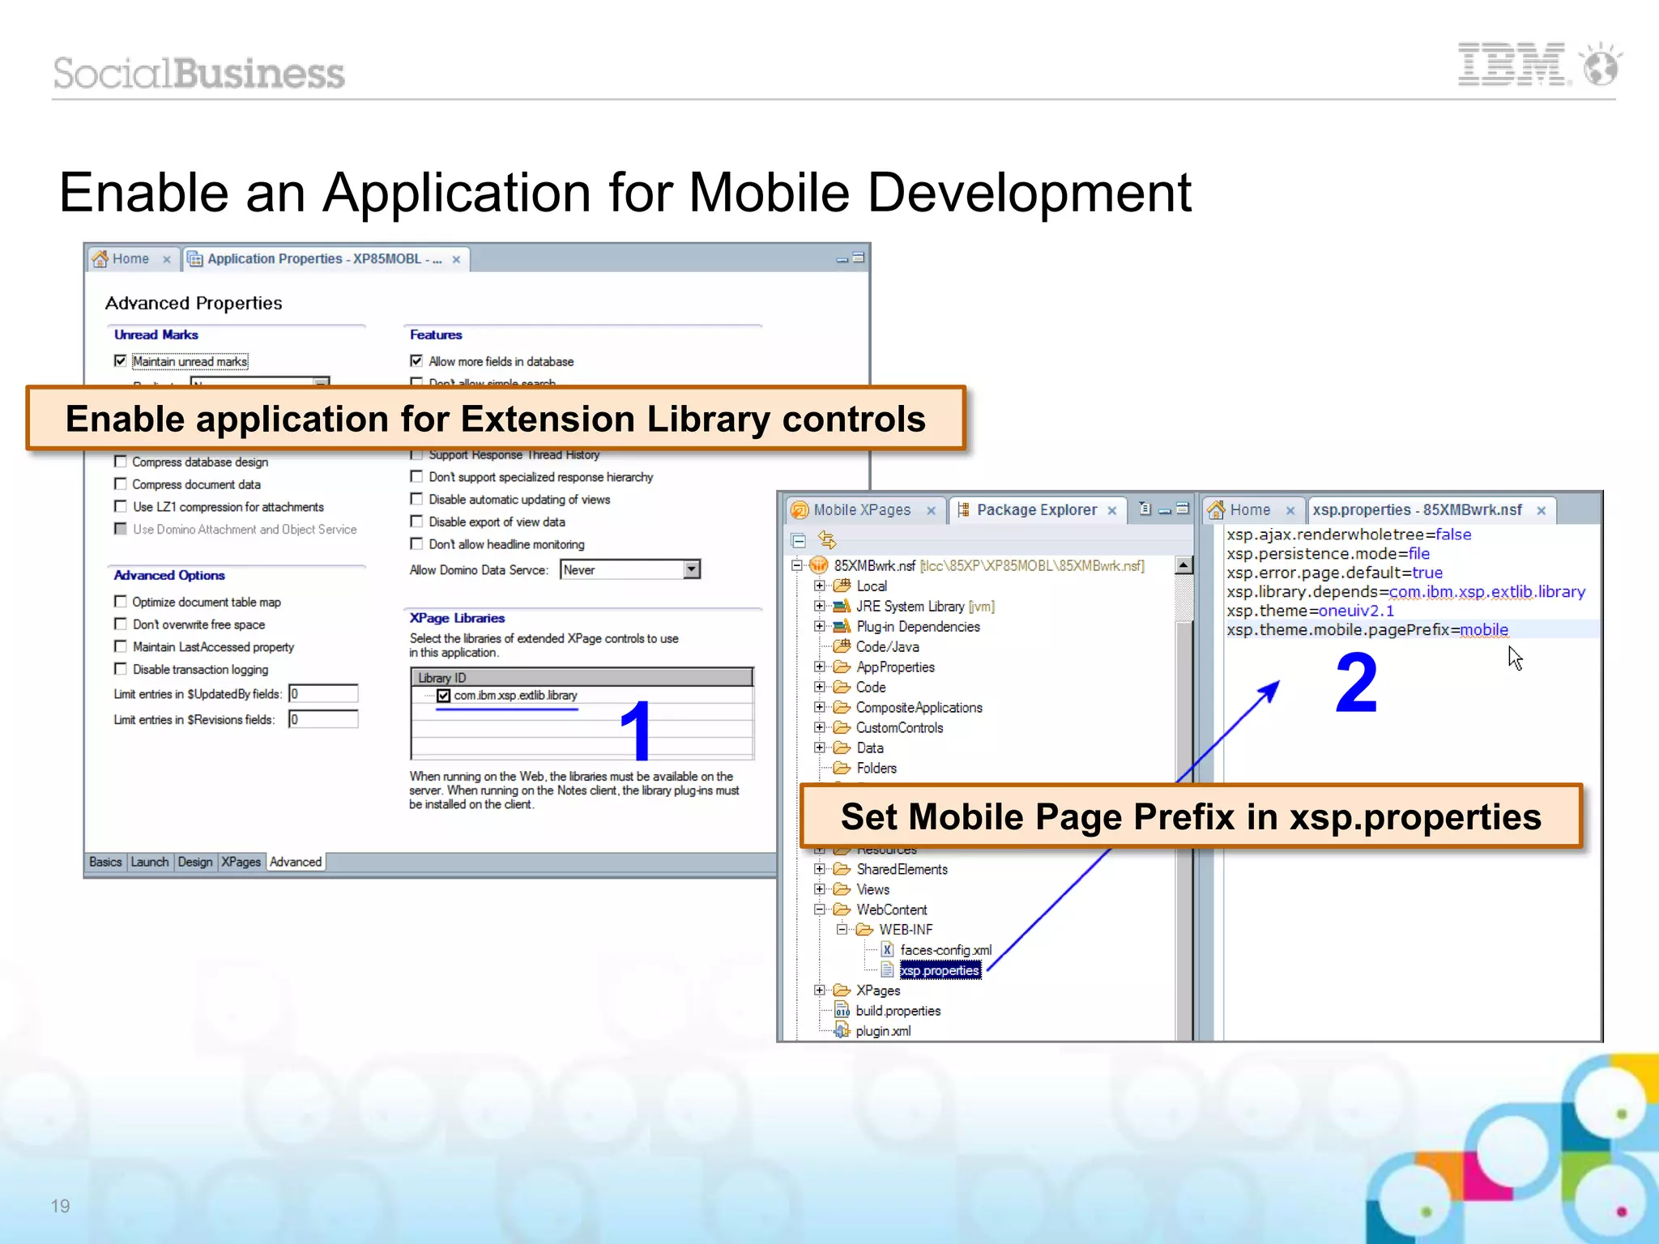Select CompositeApplications in tree

919,707
